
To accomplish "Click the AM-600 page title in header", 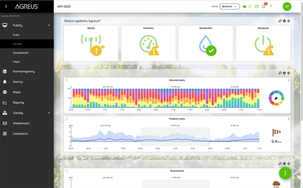I will pos(64,6).
